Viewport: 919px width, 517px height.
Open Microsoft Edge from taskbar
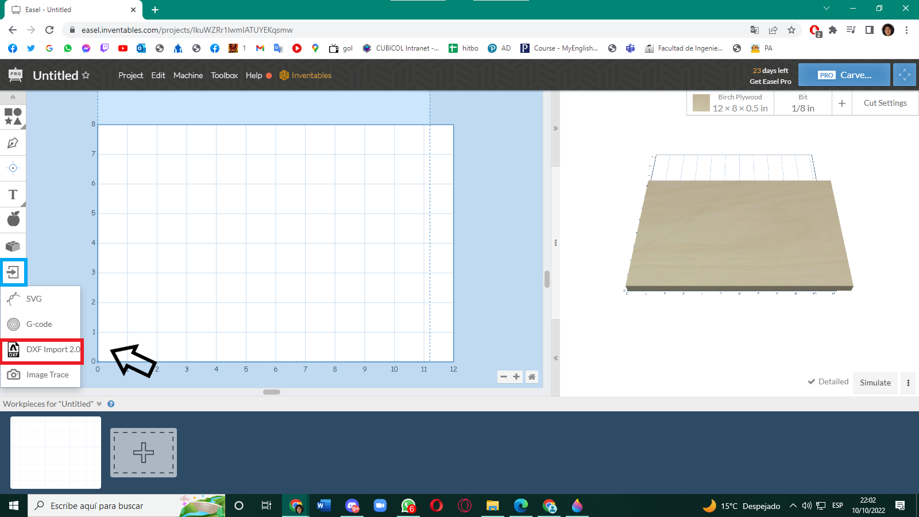pos(521,506)
